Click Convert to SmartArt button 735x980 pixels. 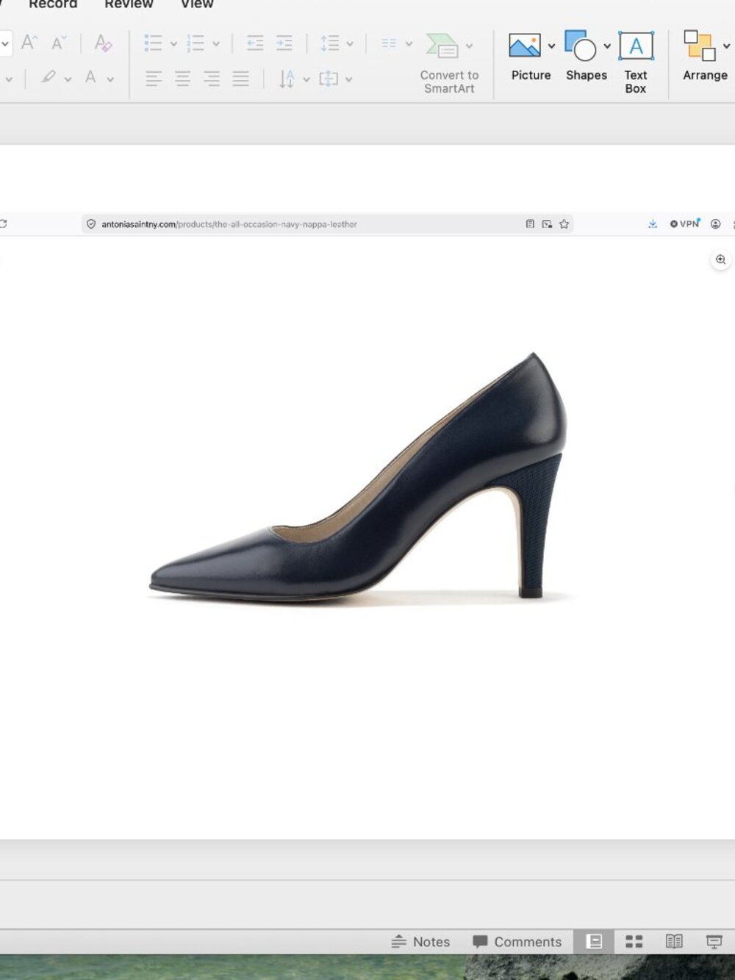click(x=449, y=63)
